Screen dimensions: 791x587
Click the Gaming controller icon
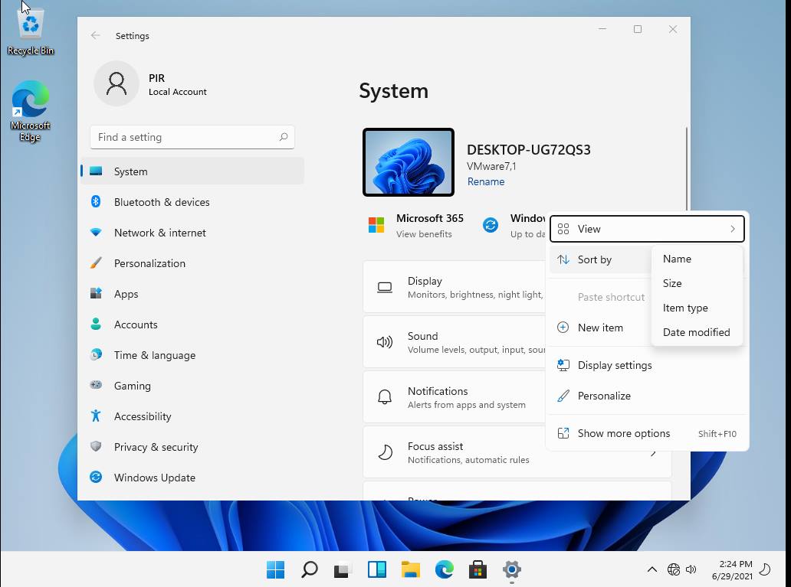point(96,385)
